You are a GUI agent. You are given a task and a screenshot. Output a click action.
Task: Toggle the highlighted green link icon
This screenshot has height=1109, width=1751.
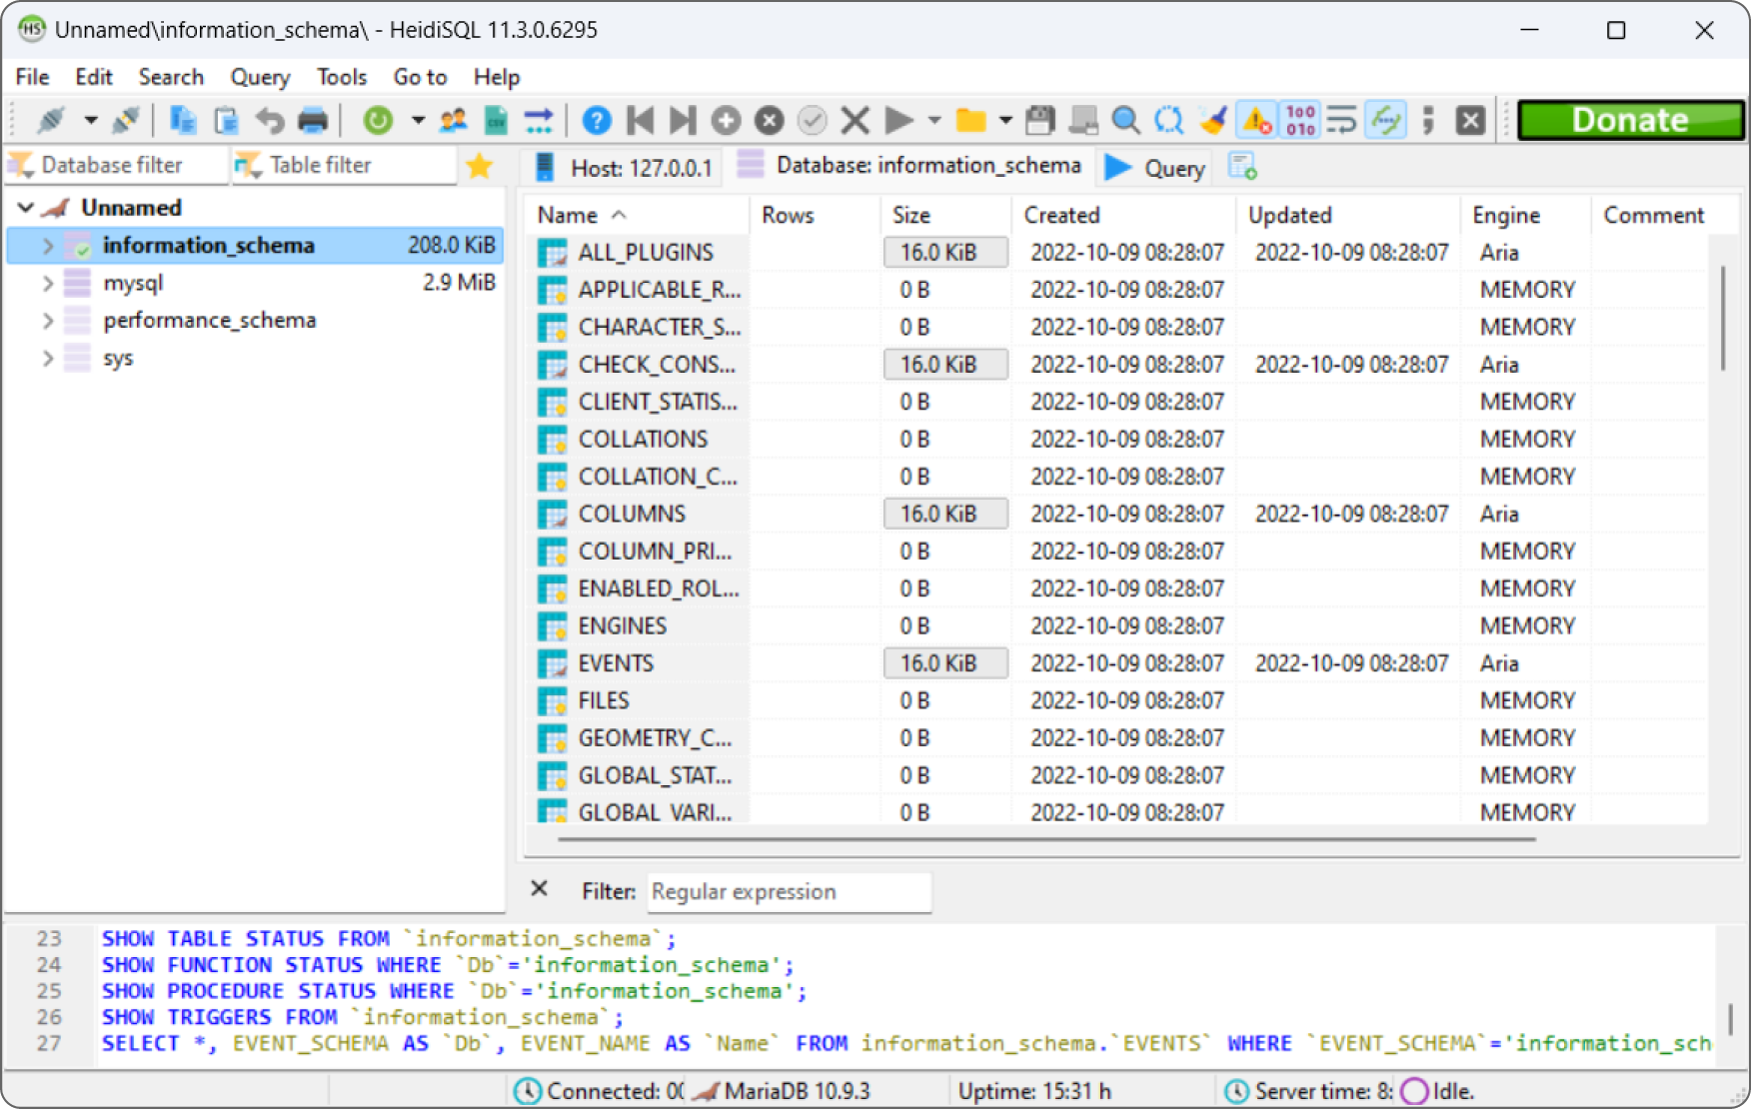[1386, 121]
